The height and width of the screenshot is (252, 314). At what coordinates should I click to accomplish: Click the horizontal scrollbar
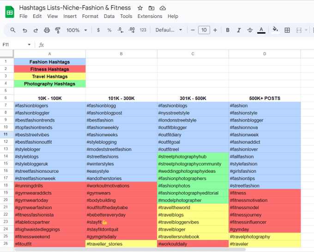pyautogui.click(x=130, y=249)
